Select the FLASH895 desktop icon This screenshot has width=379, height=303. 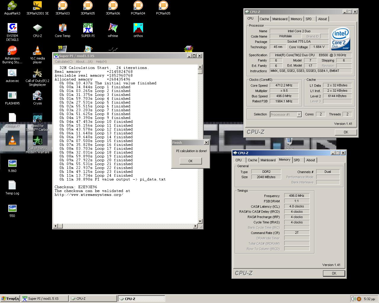pyautogui.click(x=12, y=98)
